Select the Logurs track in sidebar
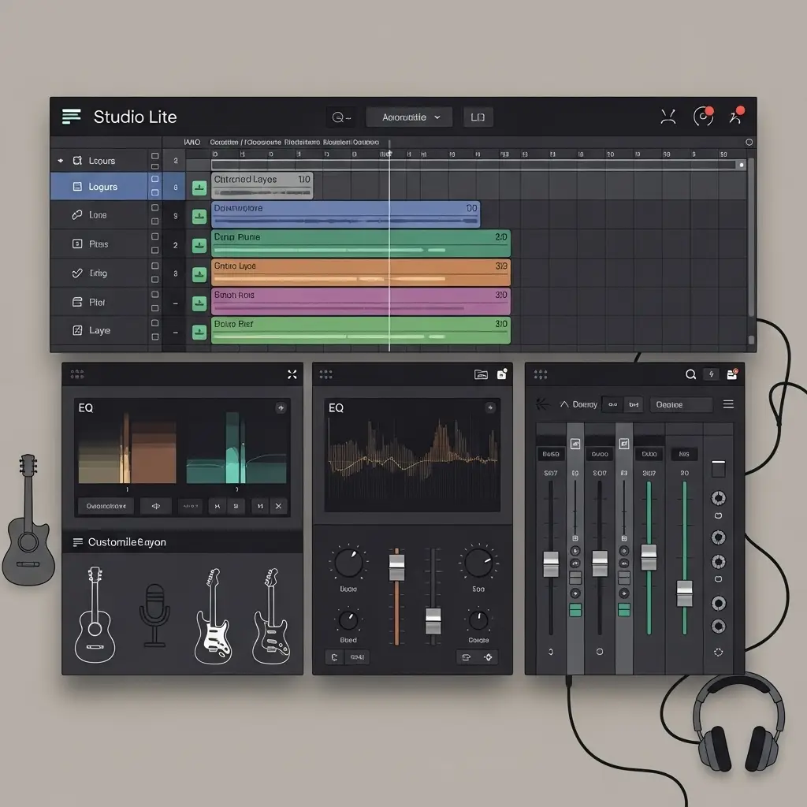 coord(99,187)
